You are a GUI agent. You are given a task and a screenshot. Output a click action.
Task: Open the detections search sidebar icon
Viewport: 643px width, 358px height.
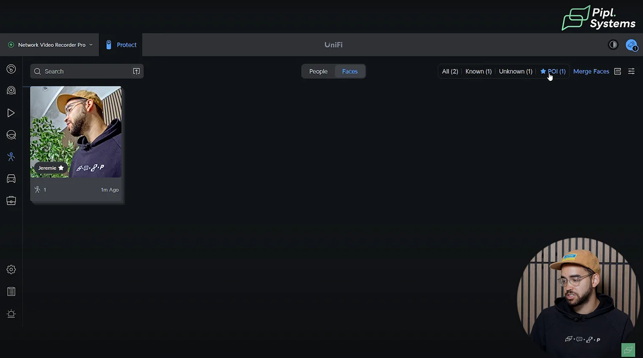click(11, 135)
